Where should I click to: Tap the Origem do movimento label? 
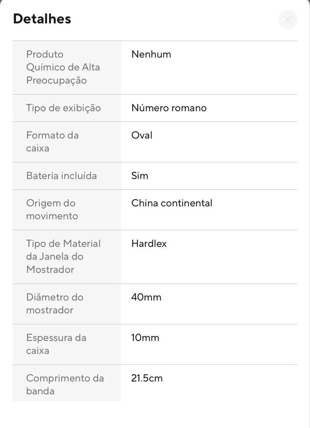[x=52, y=209]
